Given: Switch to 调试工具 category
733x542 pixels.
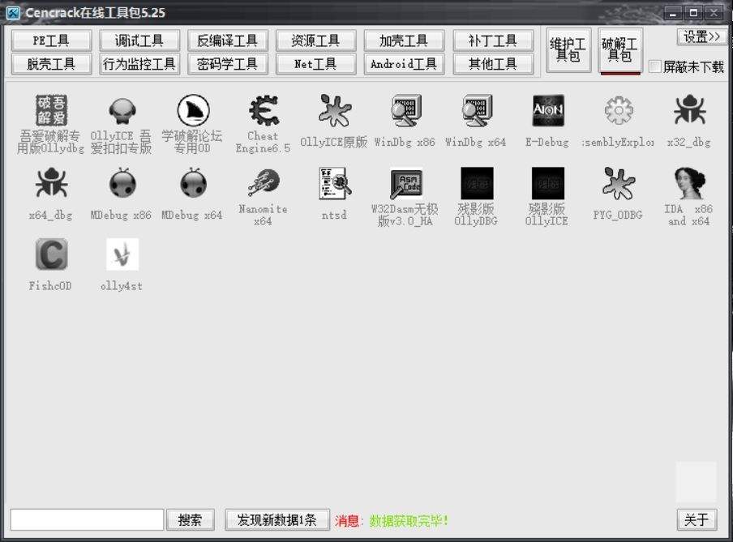Looking at the screenshot, I should [x=139, y=41].
